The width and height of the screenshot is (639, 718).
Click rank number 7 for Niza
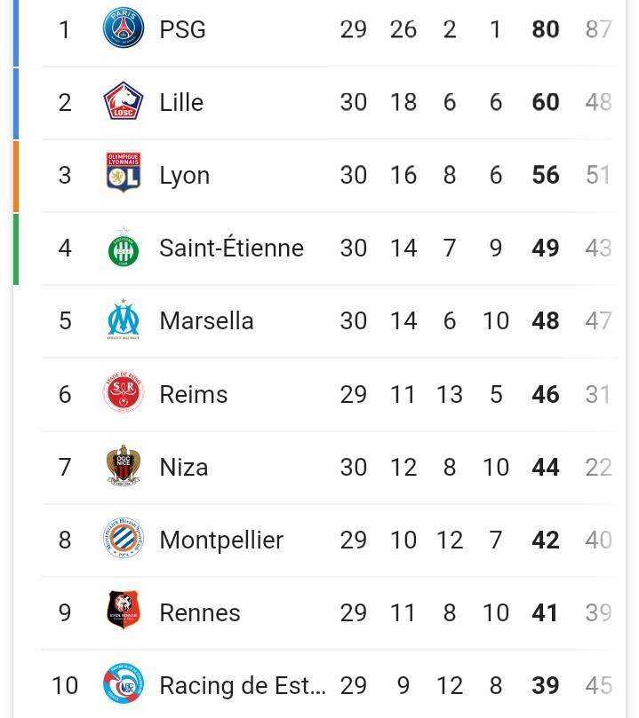coord(65,468)
